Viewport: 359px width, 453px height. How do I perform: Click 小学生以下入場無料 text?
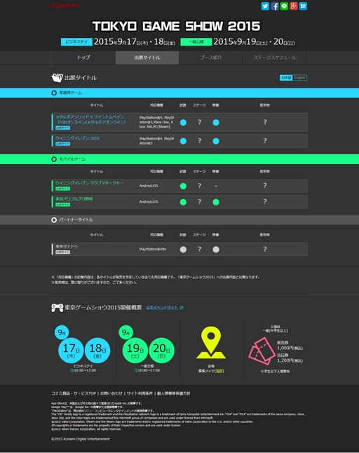(275, 371)
